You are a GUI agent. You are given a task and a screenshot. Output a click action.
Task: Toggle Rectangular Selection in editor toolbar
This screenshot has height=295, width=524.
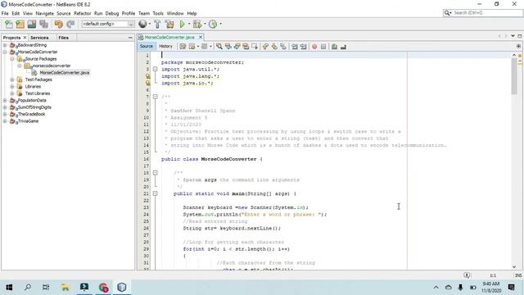click(255, 47)
